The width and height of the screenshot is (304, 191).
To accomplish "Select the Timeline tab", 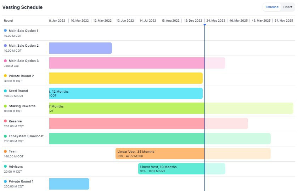I will tap(272, 7).
